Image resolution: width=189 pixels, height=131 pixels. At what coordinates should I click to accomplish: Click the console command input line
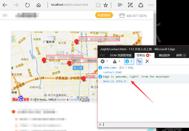145,124
